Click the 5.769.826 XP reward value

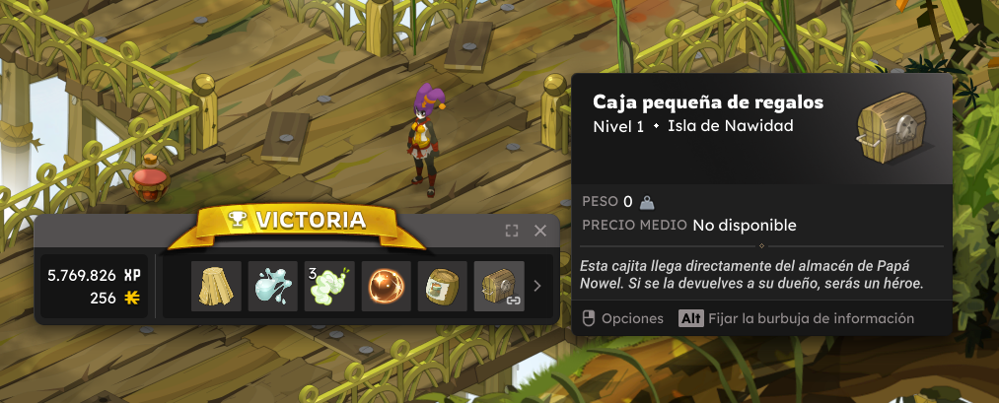pyautogui.click(x=94, y=276)
